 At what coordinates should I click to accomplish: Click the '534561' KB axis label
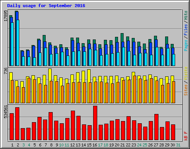tap(6, 112)
